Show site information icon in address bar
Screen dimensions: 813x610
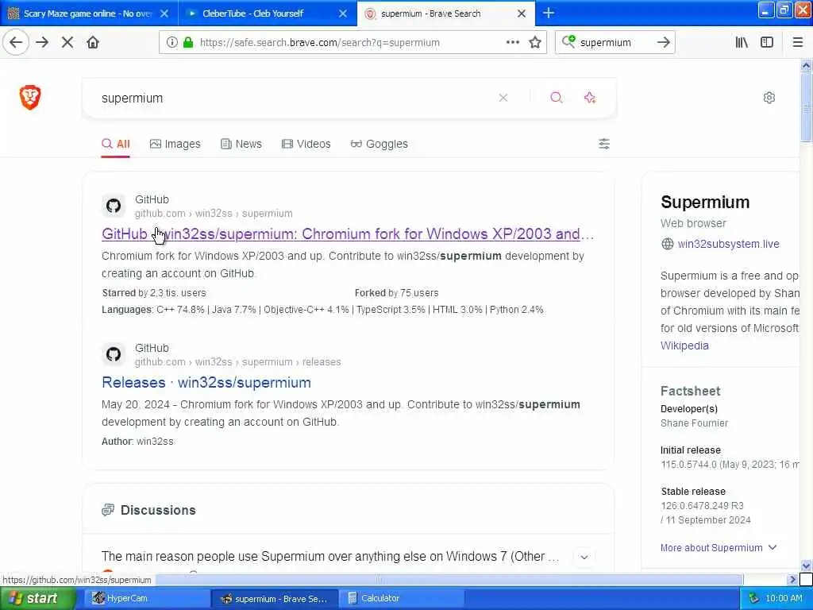(x=171, y=43)
